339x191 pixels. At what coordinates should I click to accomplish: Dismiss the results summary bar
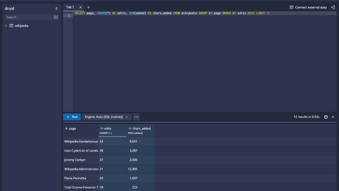[x=333, y=117]
